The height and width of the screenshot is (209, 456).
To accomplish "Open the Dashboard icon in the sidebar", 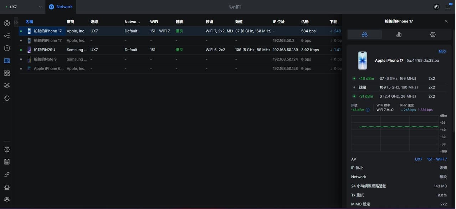I will (7, 23).
